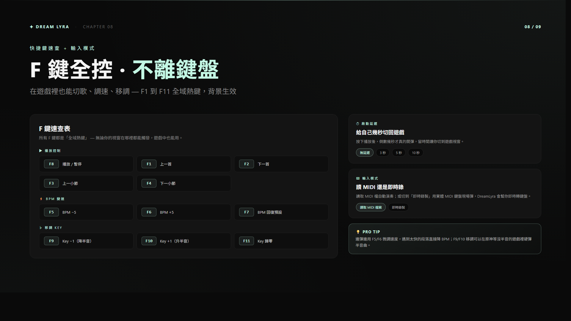
Task: Click the 08 / 09 page indicator
Action: [x=532, y=27]
